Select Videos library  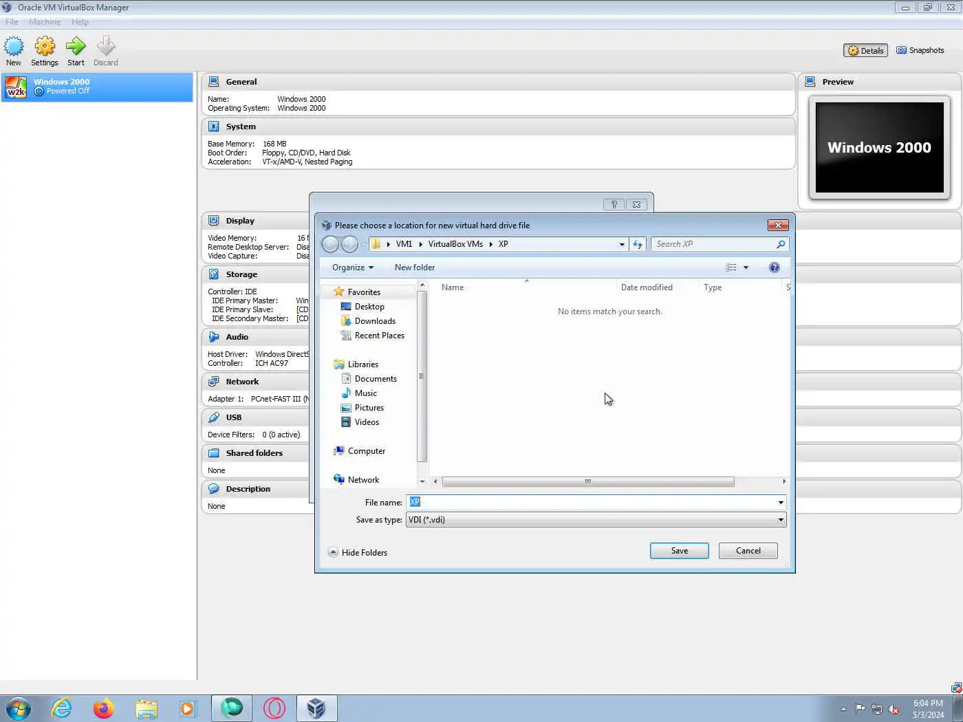[x=367, y=422]
